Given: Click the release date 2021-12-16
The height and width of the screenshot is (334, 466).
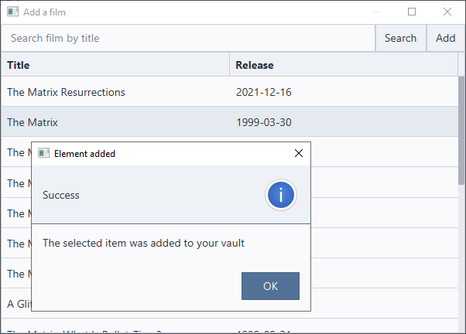Looking at the screenshot, I should coord(264,92).
